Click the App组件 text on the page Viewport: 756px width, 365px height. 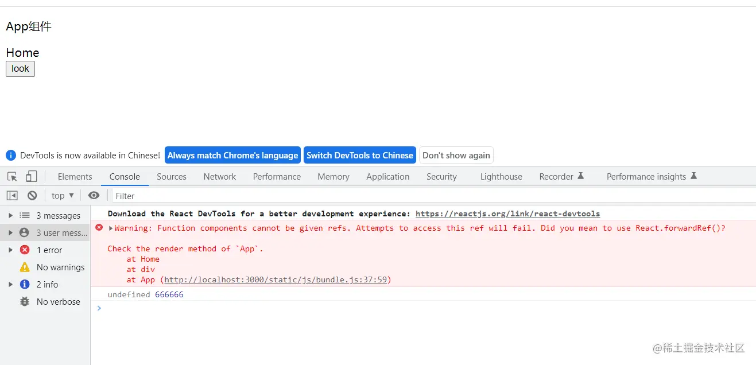pyautogui.click(x=29, y=26)
